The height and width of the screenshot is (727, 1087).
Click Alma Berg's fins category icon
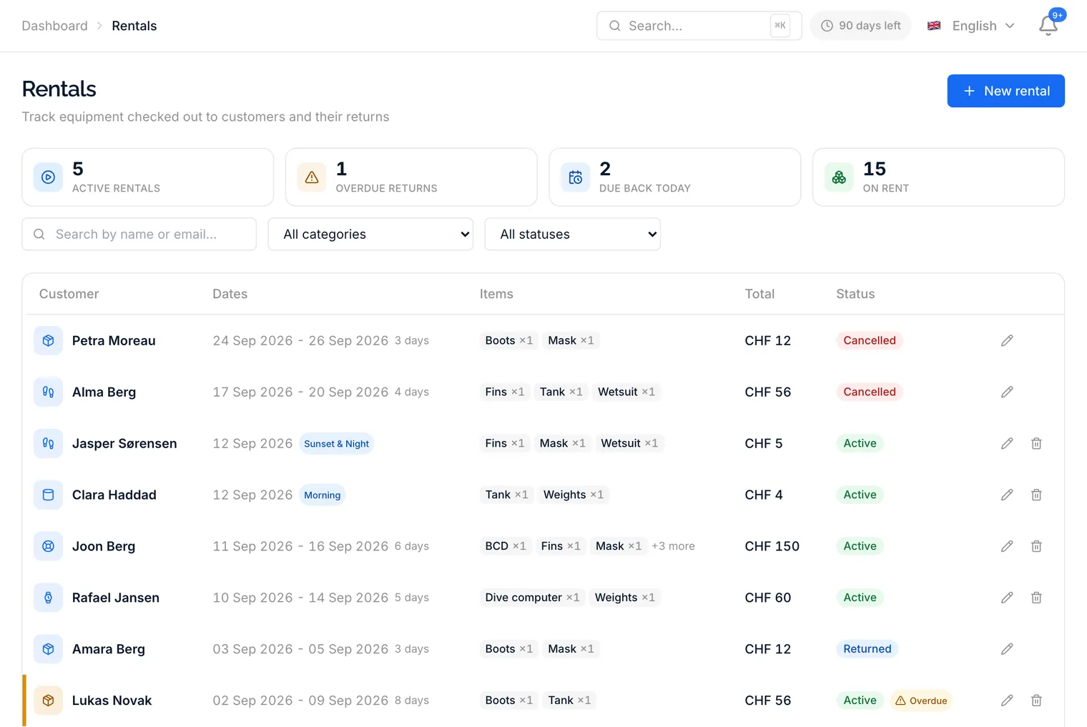point(48,392)
